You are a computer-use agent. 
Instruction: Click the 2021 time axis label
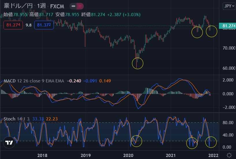pos(171,155)
